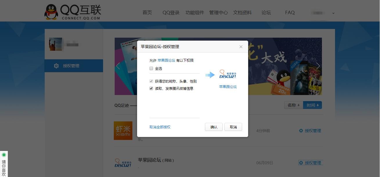Image resolution: width=380 pixels, height=177 pixels.
Task: Click the Discuz logo in the dialog
Action: click(x=228, y=74)
